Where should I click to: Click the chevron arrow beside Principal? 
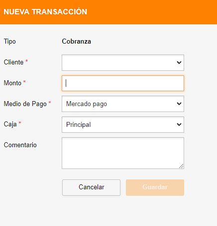179,124
